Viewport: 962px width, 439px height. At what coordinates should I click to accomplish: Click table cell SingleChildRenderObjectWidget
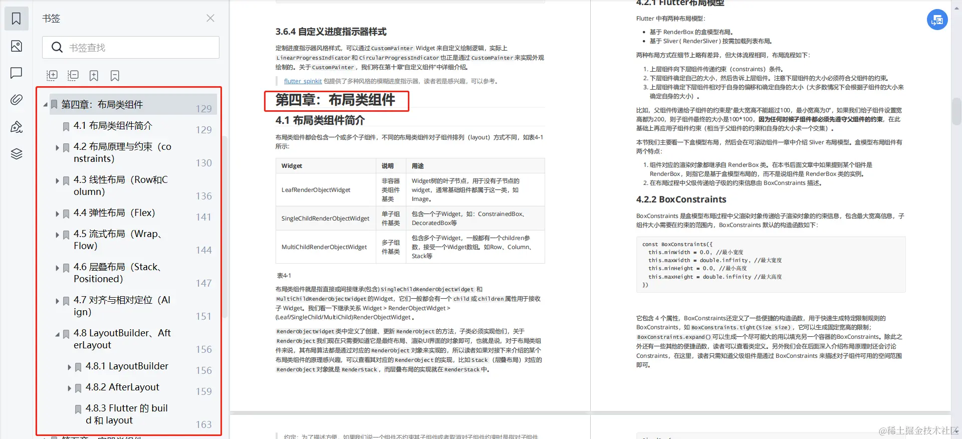[325, 218]
